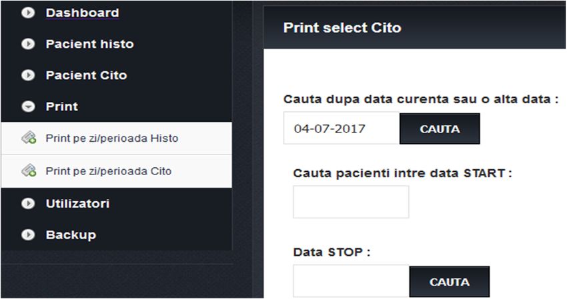Click the arrow icon beside Pacient Cito

coord(28,75)
